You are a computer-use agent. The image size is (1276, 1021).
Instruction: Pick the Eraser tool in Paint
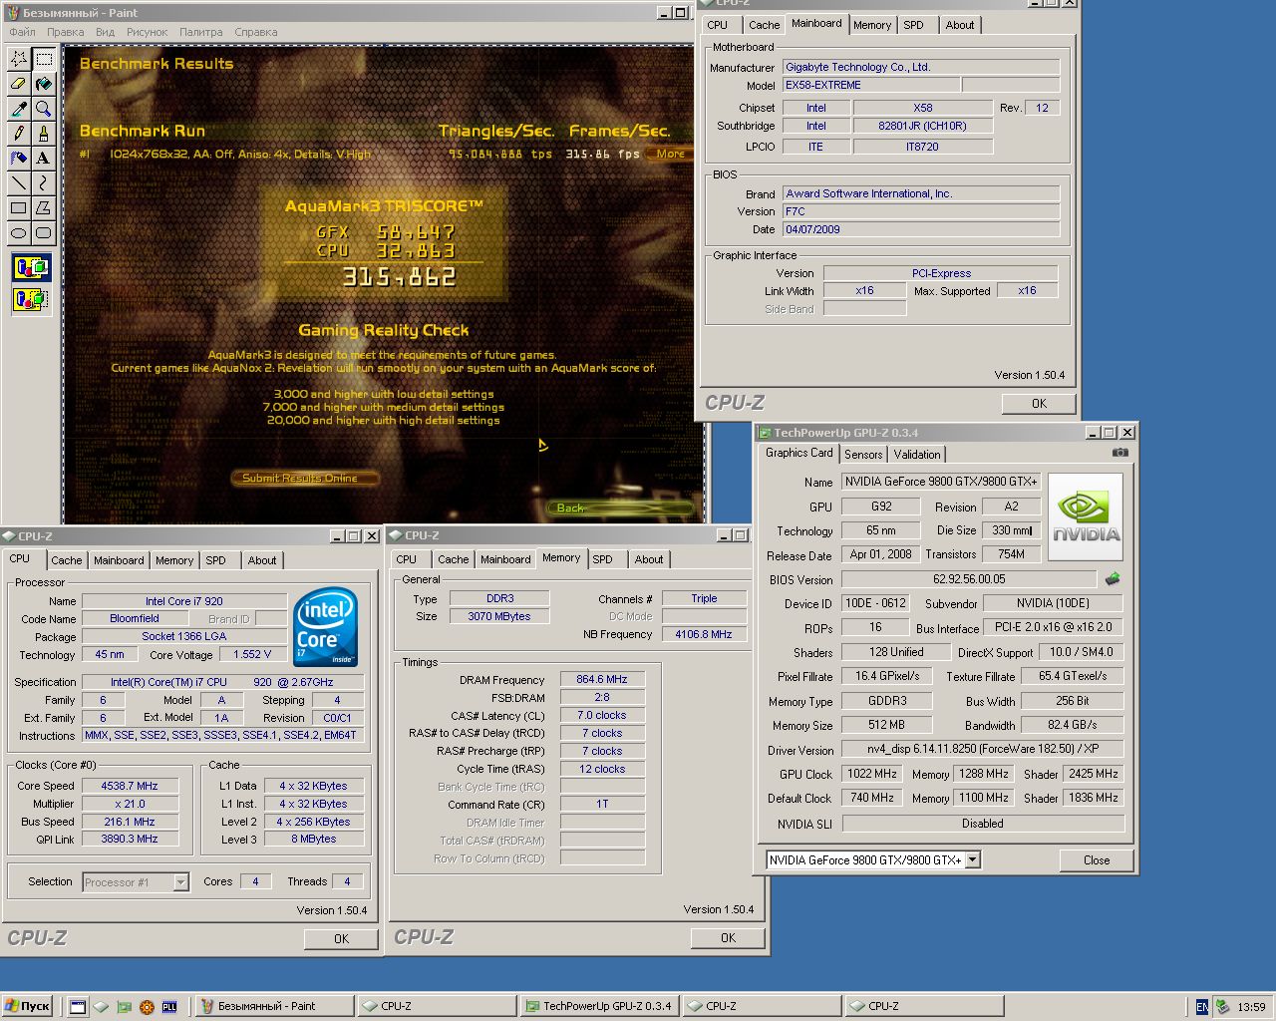(18, 84)
